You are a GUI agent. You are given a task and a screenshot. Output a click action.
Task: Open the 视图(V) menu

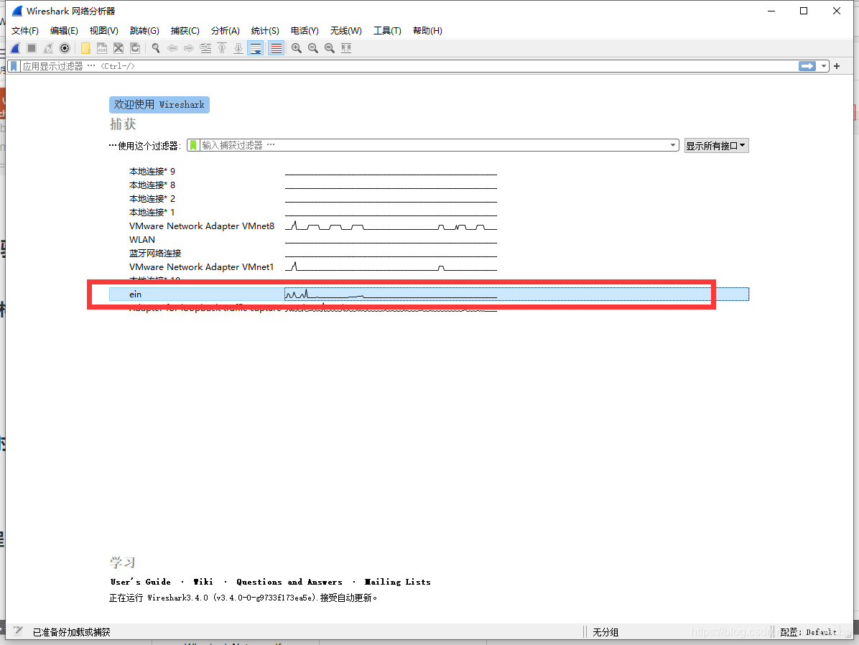coord(103,31)
